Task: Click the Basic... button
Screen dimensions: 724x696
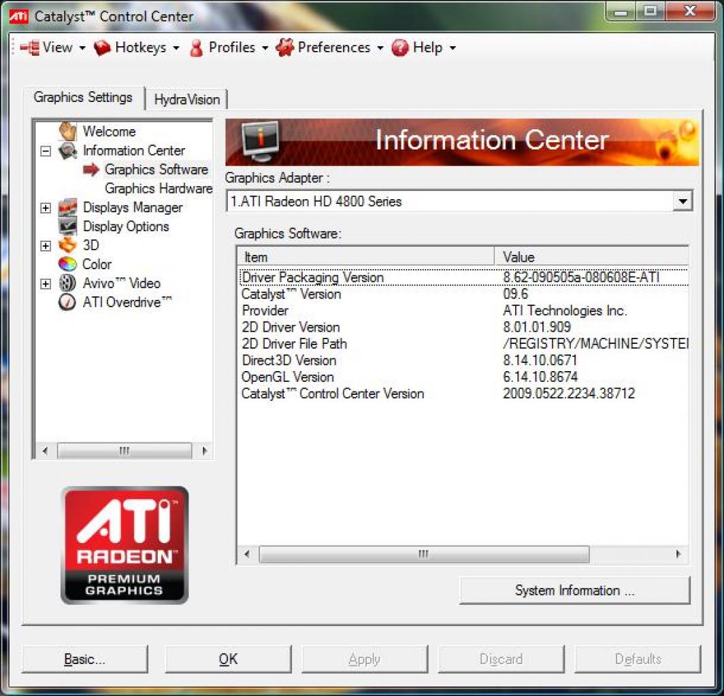Action: pos(84,659)
